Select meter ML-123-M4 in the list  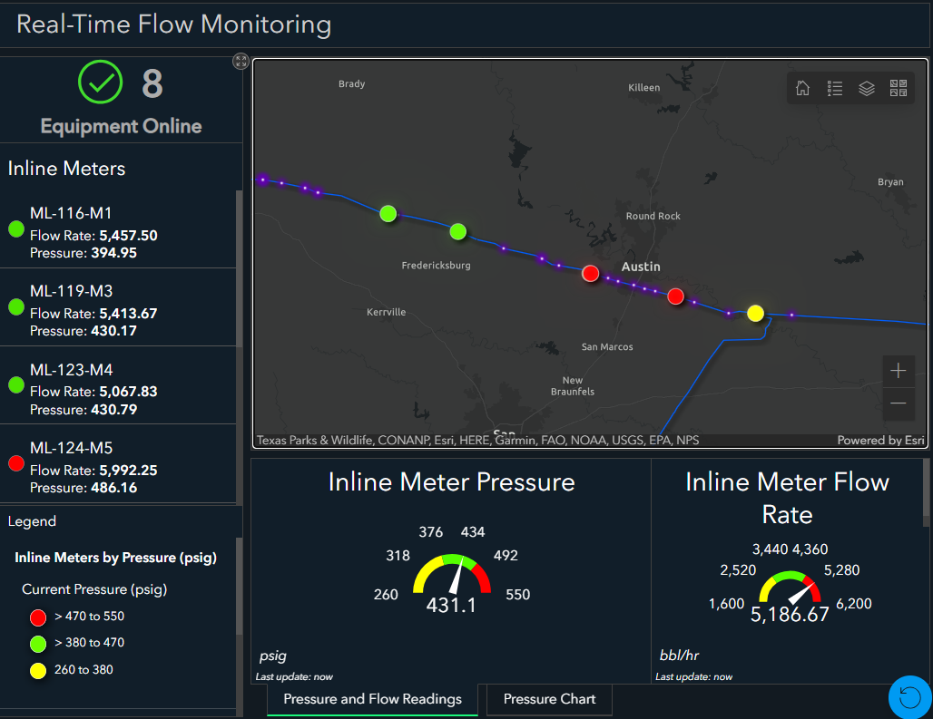(x=118, y=385)
